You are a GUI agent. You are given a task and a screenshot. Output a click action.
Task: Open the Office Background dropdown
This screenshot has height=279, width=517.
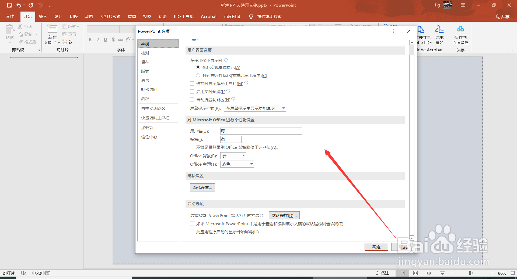pyautogui.click(x=233, y=156)
